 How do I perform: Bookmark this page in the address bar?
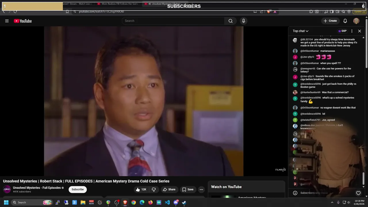67,11
